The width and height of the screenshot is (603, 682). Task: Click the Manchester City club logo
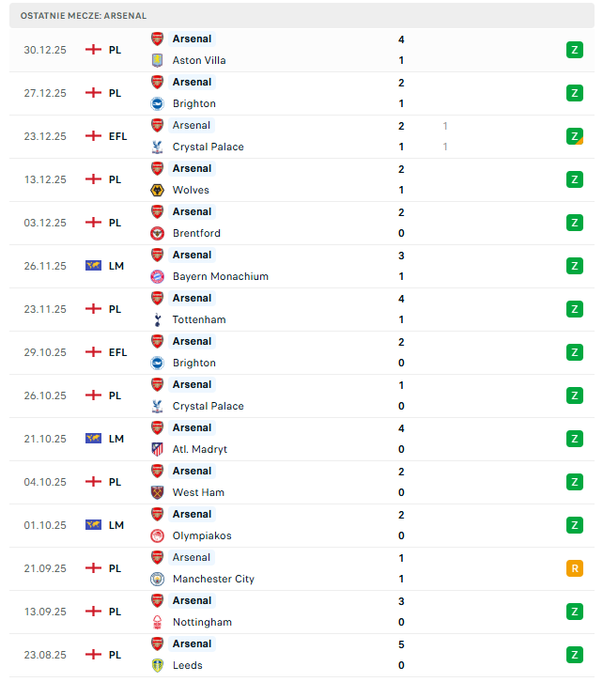tap(158, 579)
